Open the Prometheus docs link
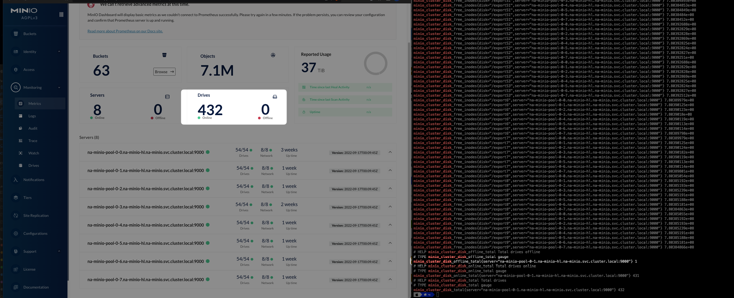This screenshot has height=298, width=734. coord(125,31)
